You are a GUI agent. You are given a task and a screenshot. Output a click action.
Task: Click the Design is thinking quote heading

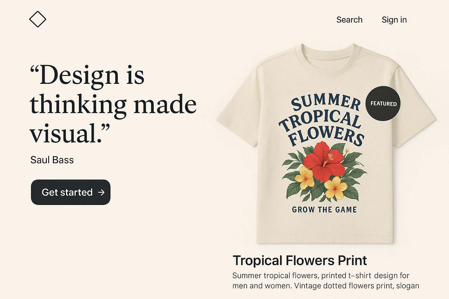point(113,104)
